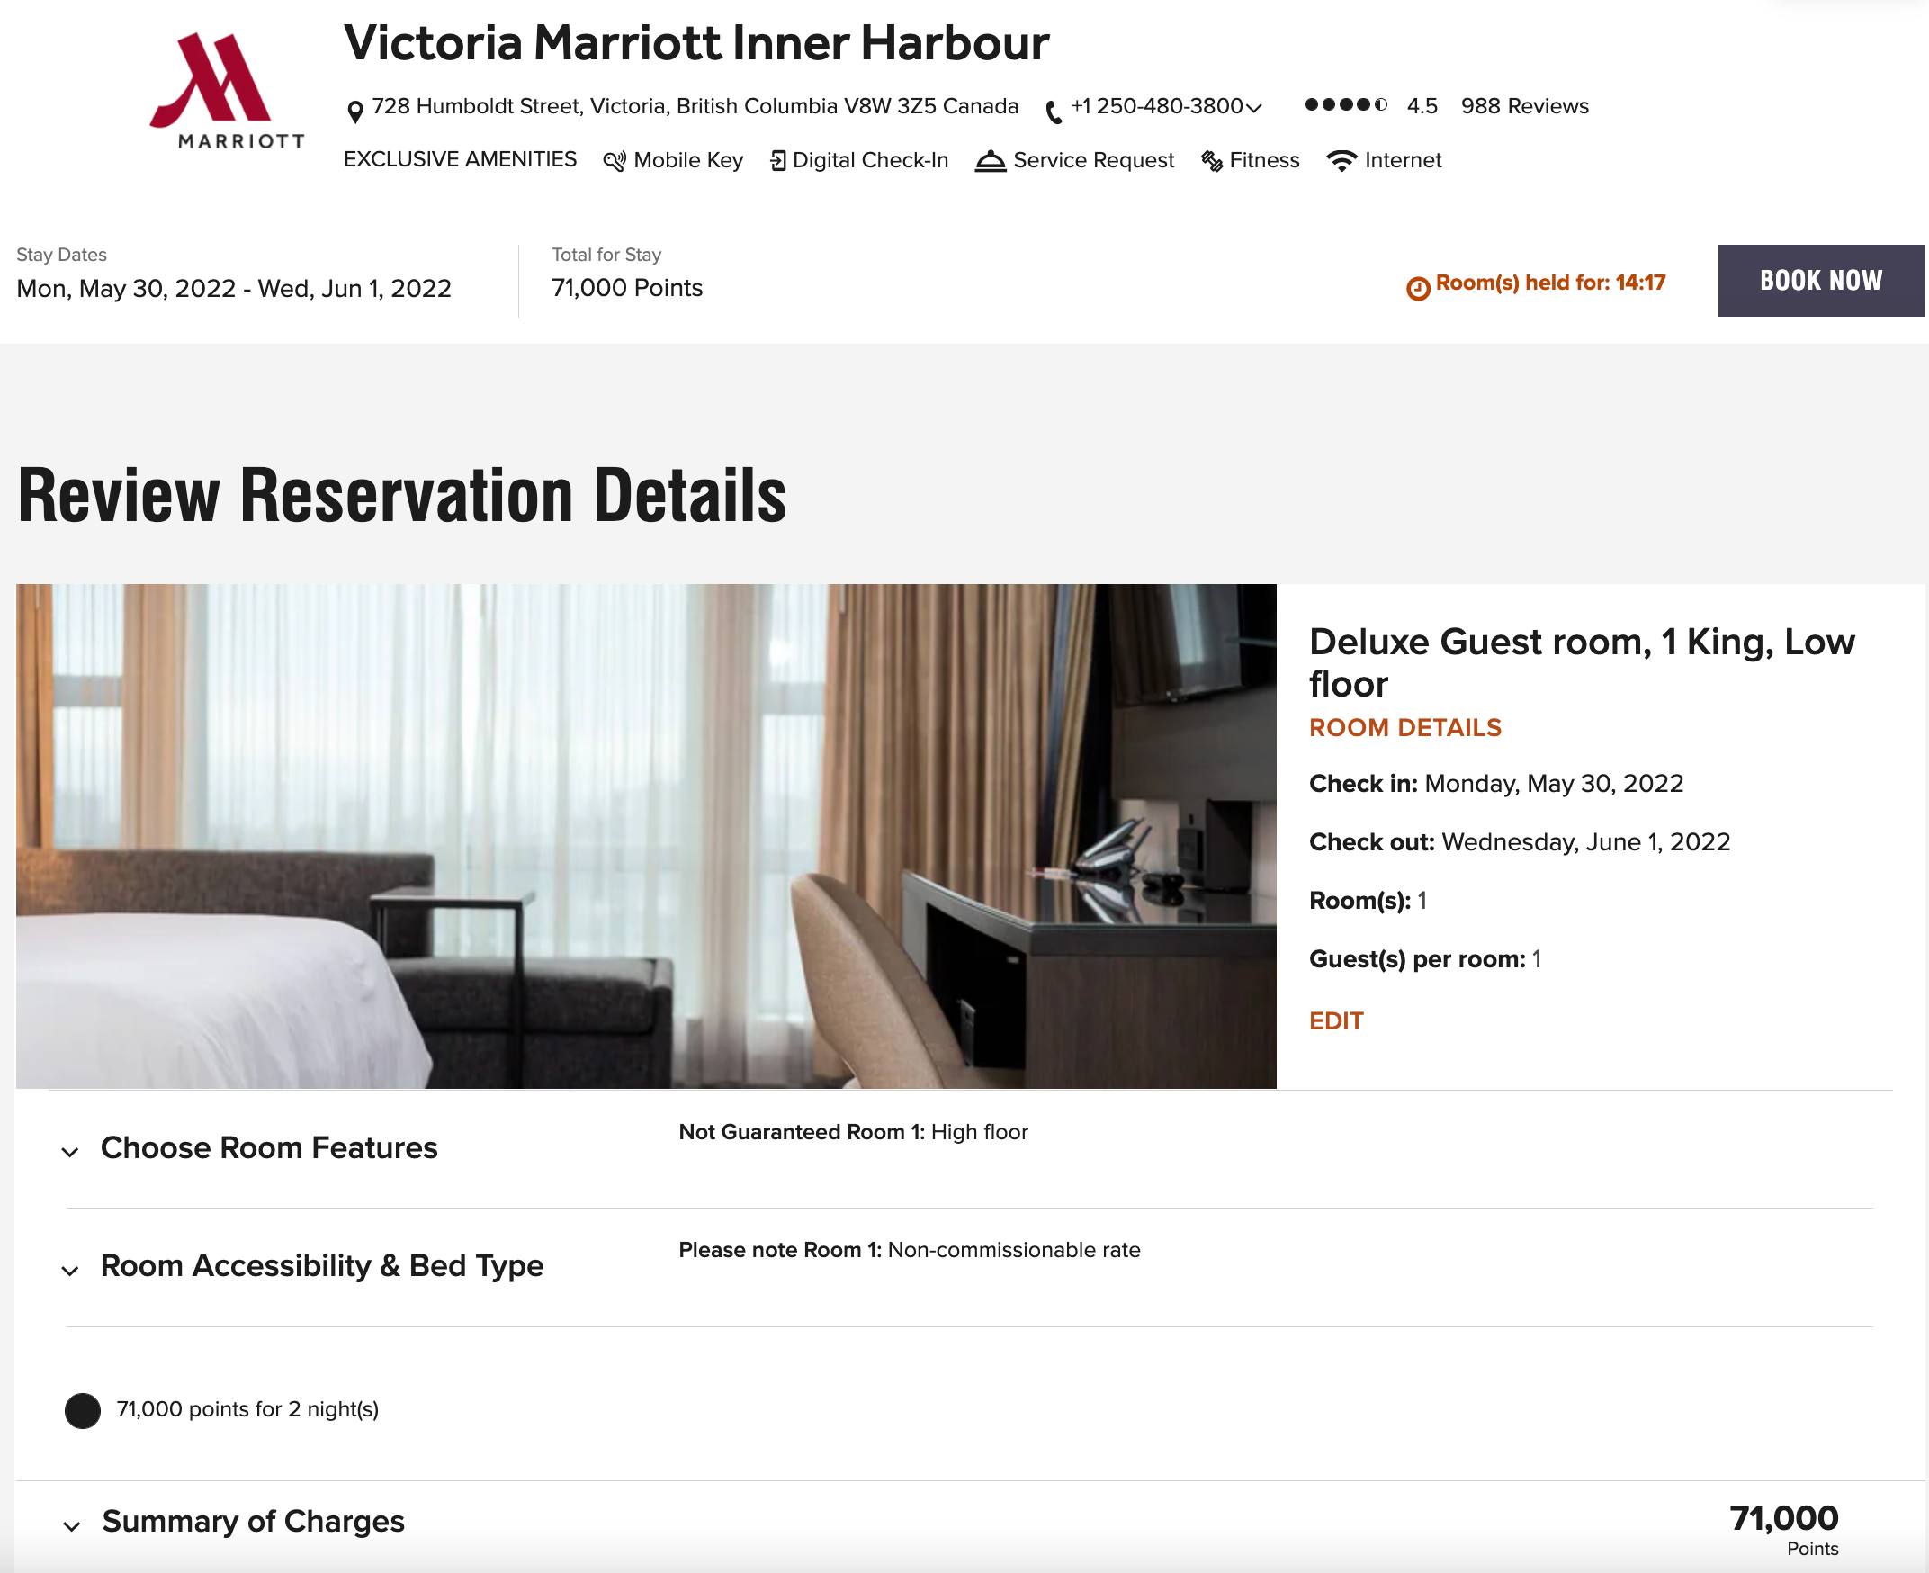Expand the Summary of Charges section
The height and width of the screenshot is (1573, 1929).
70,1526
